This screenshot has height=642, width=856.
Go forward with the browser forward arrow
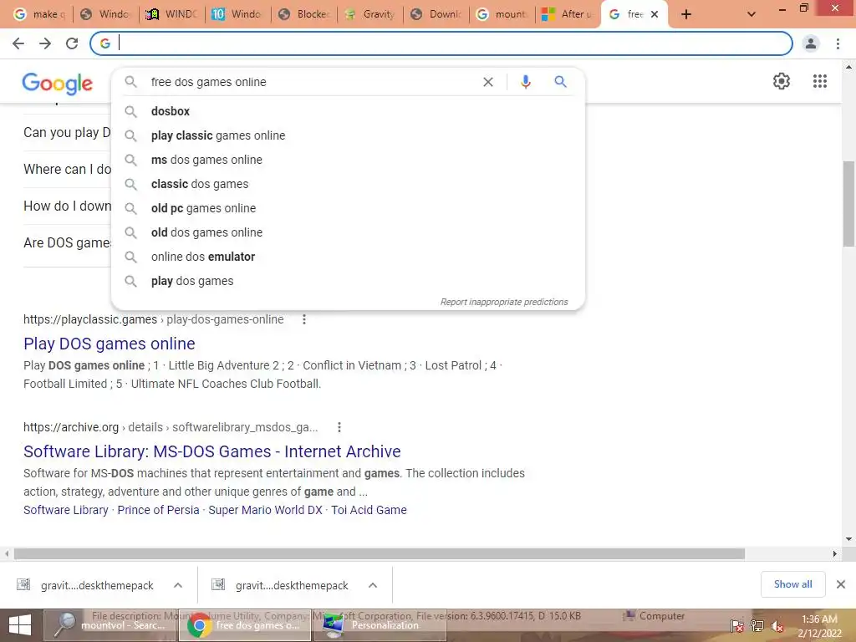coord(45,43)
